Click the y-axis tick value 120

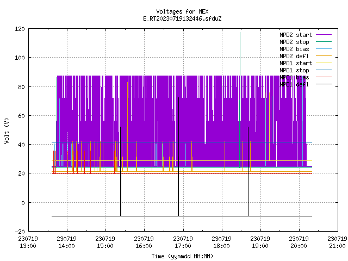coord(20,29)
